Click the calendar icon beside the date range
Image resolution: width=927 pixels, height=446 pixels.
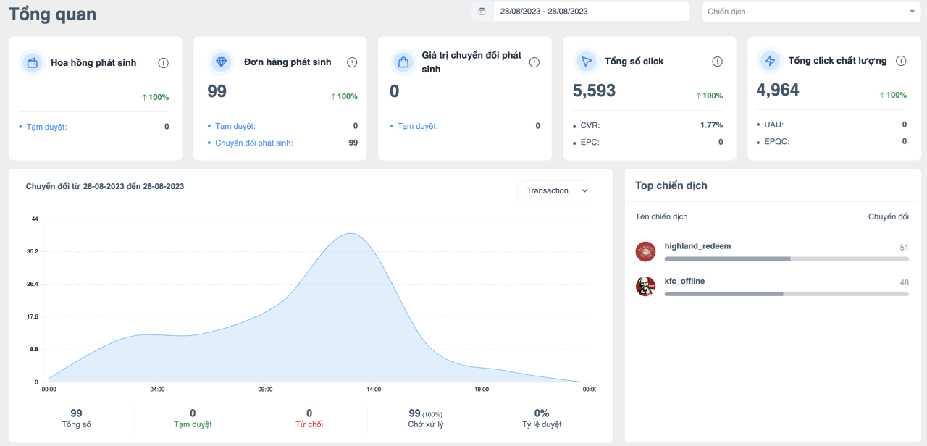(x=482, y=12)
